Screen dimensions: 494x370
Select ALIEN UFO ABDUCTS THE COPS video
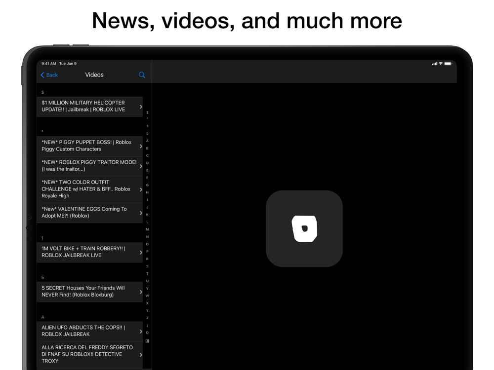90,331
